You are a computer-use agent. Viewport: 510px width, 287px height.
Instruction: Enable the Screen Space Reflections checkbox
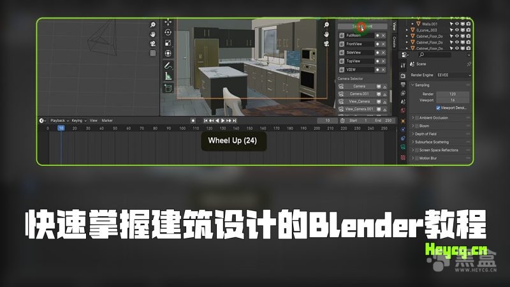[417, 150]
